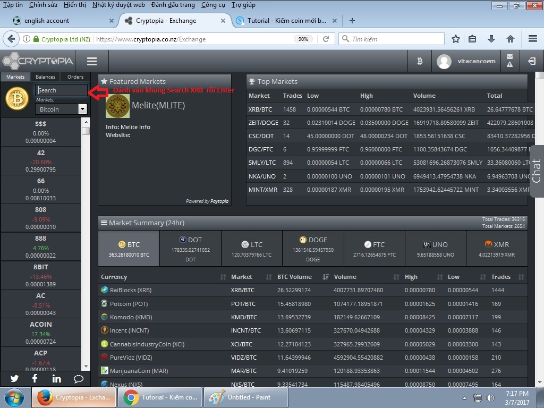Open Untitled - Paint from the taskbar
Viewport: 544px width, 408px height.
246,397
